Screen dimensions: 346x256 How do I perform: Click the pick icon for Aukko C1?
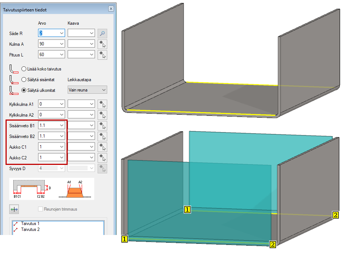click(x=102, y=147)
